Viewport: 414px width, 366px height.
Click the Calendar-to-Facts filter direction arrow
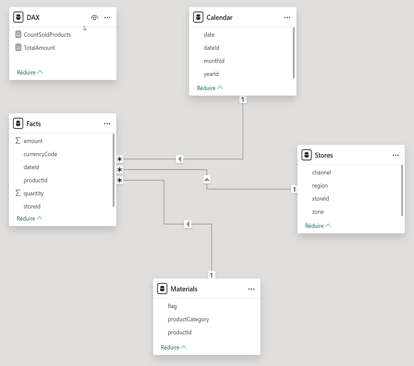pyautogui.click(x=180, y=159)
